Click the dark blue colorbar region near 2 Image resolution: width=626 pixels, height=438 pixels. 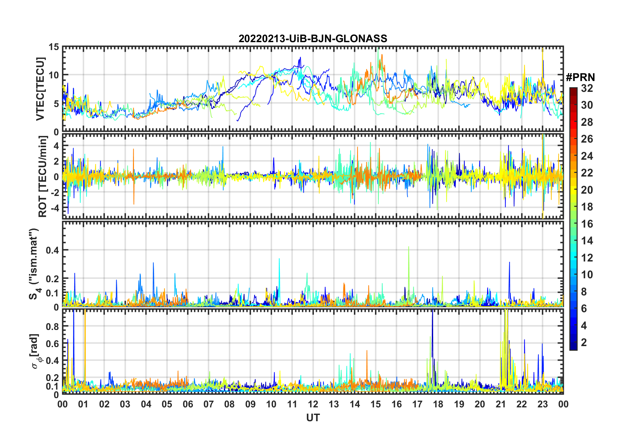(573, 342)
